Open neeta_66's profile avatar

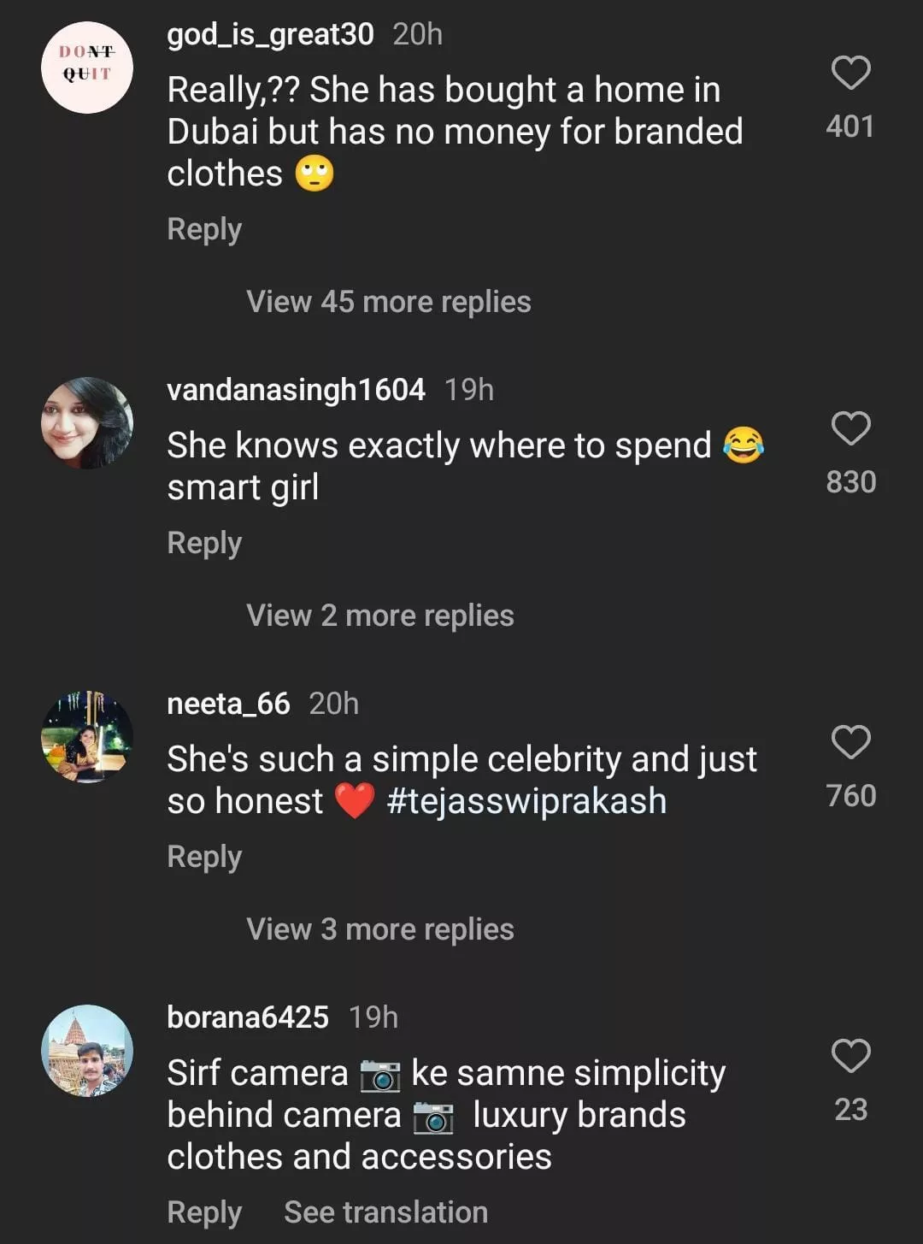(87, 737)
